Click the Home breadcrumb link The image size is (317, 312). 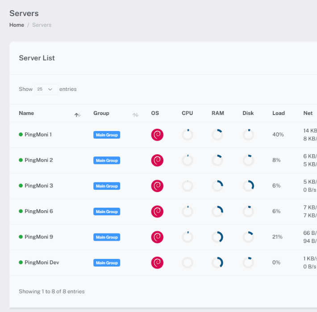(17, 25)
